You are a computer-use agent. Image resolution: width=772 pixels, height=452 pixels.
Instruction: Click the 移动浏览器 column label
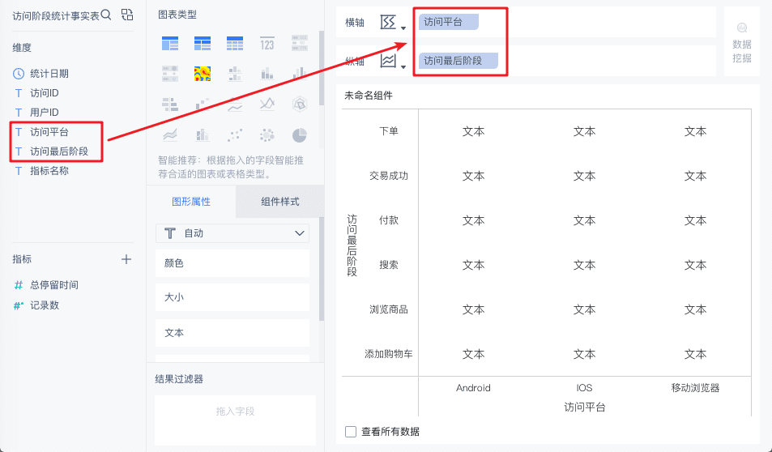pyautogui.click(x=695, y=388)
